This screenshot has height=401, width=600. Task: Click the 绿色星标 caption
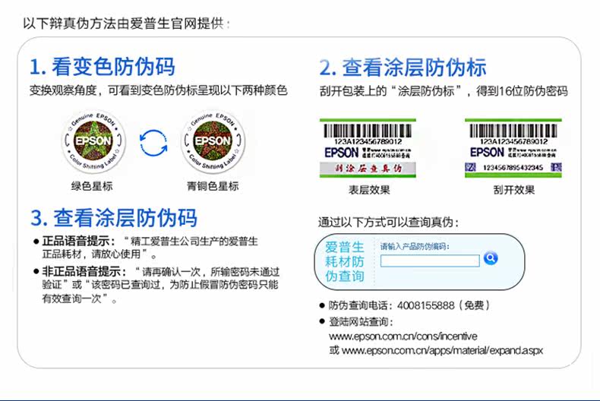point(92,186)
